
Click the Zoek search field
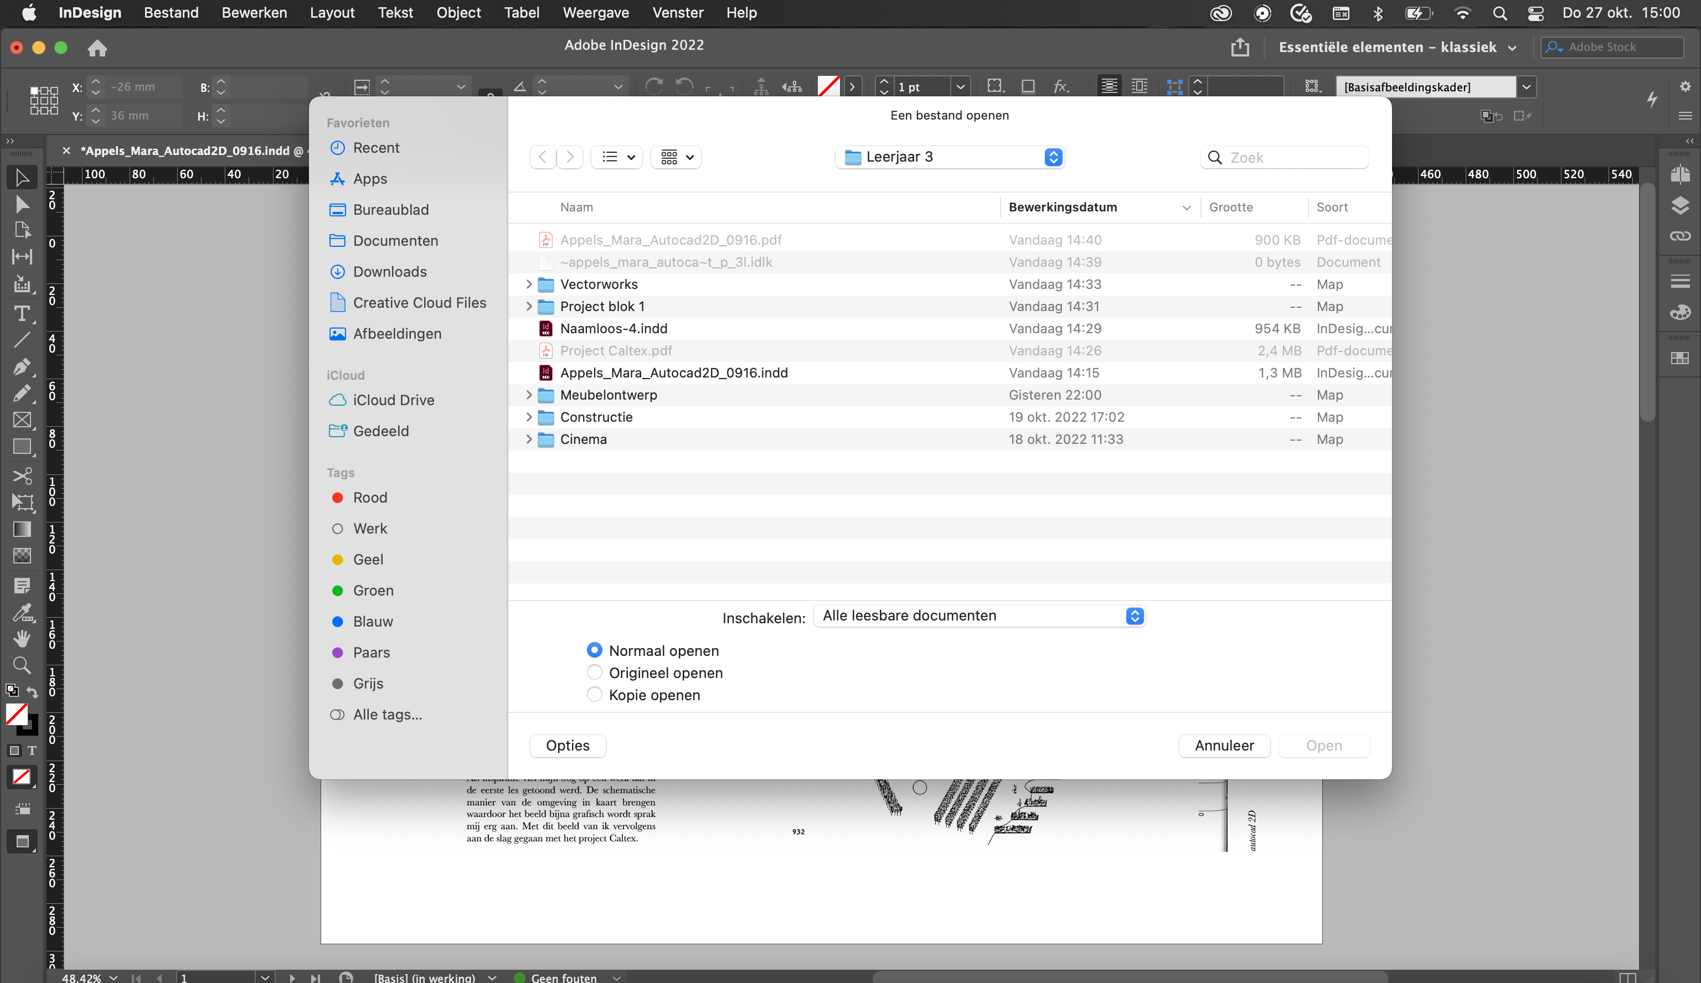(1282, 157)
